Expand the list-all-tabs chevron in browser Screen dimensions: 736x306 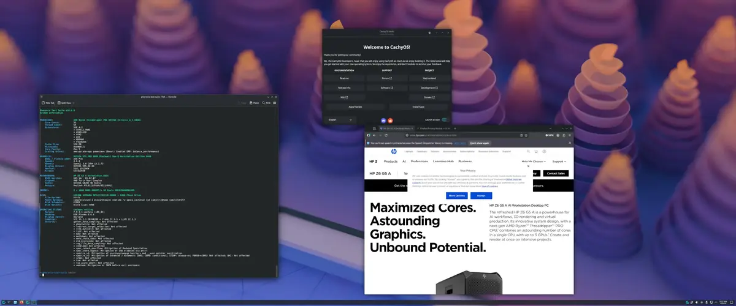click(550, 129)
